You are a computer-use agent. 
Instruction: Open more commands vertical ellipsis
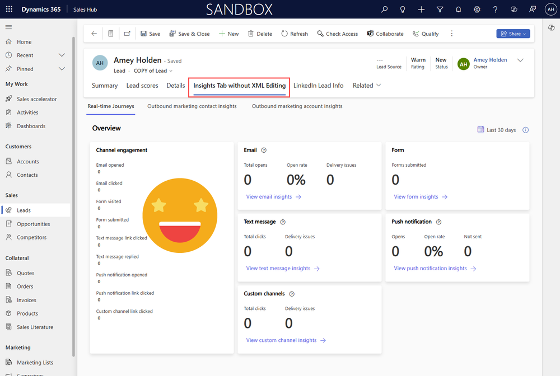coord(452,34)
